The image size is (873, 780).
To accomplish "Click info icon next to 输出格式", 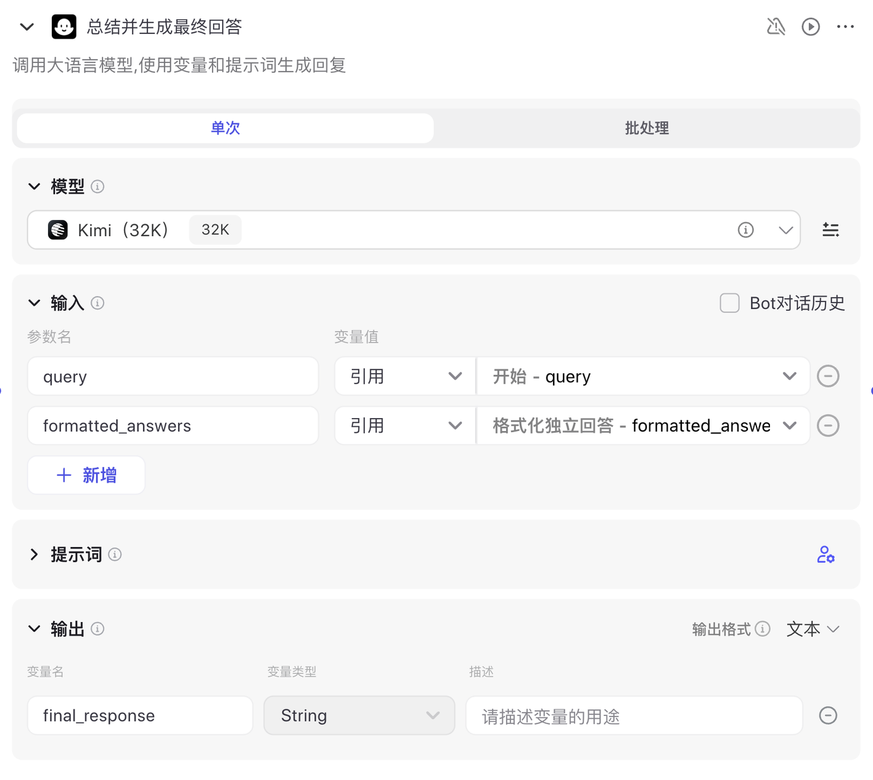I will coord(763,629).
